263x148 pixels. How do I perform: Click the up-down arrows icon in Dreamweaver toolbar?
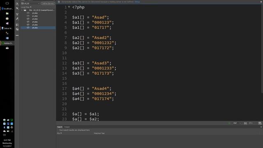point(17,8)
